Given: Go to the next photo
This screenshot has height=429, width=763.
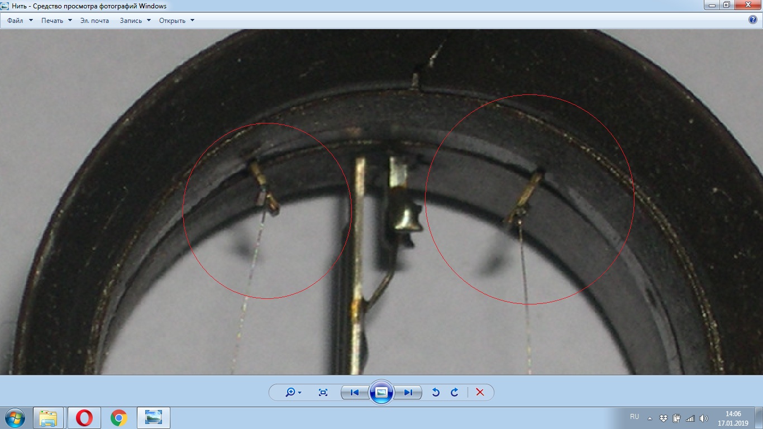Looking at the screenshot, I should pyautogui.click(x=408, y=393).
